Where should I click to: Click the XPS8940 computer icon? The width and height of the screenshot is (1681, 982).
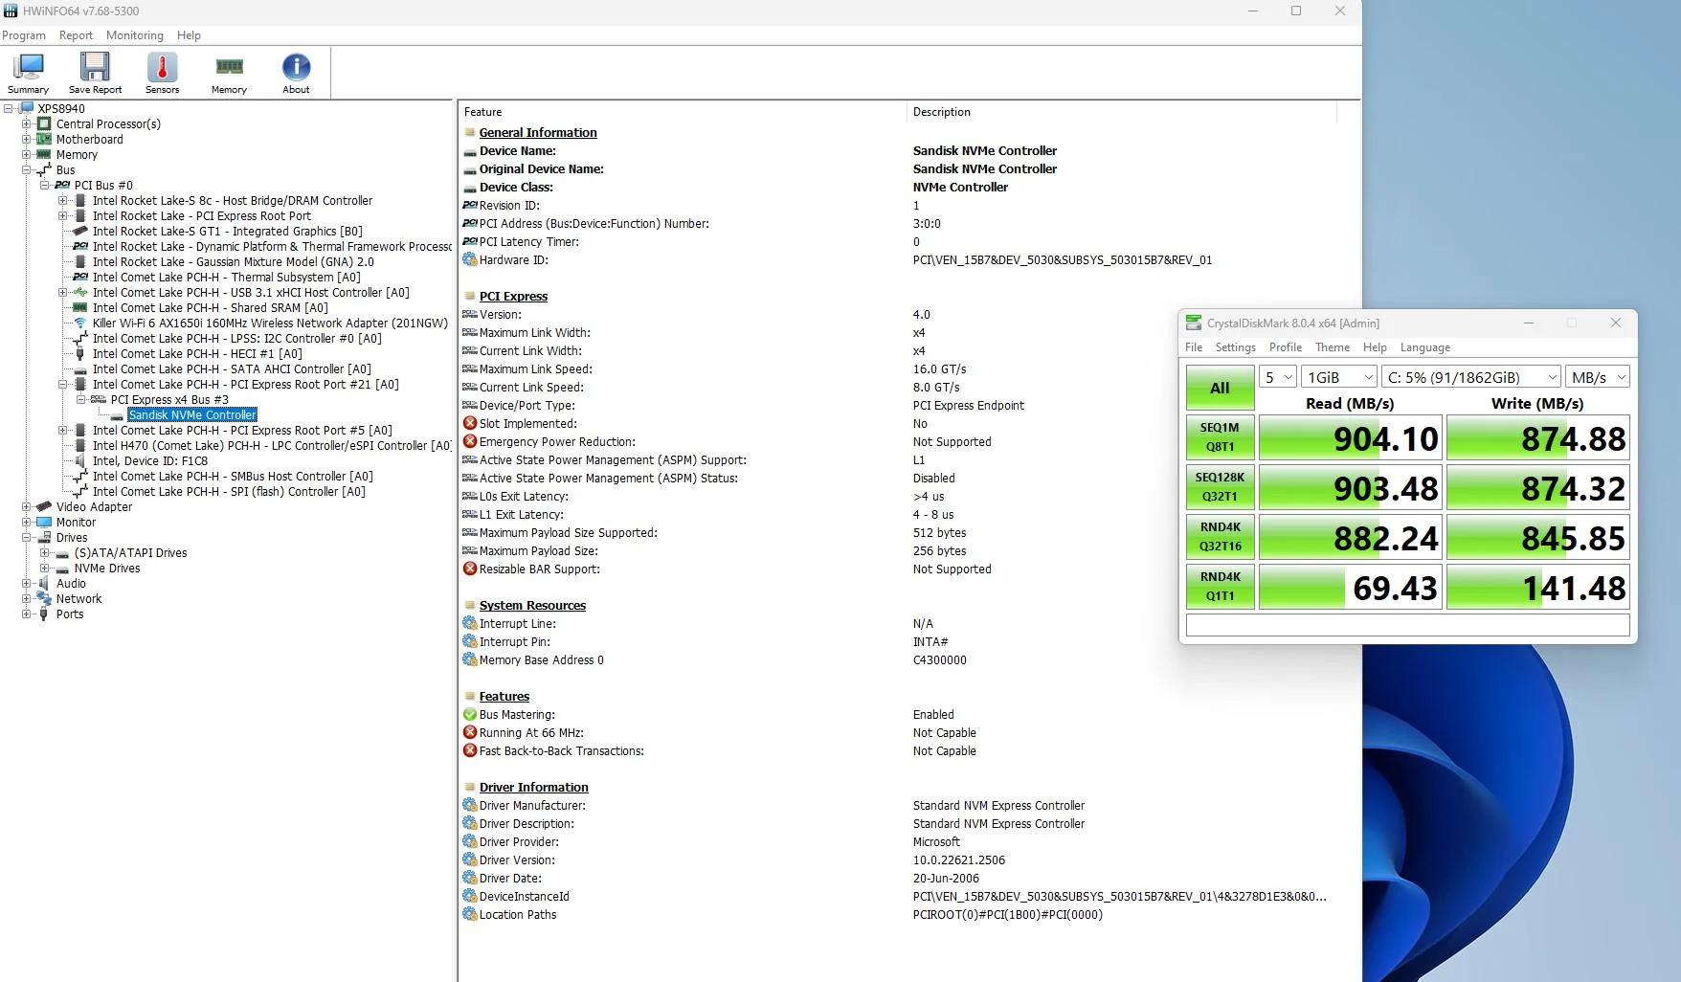point(26,108)
